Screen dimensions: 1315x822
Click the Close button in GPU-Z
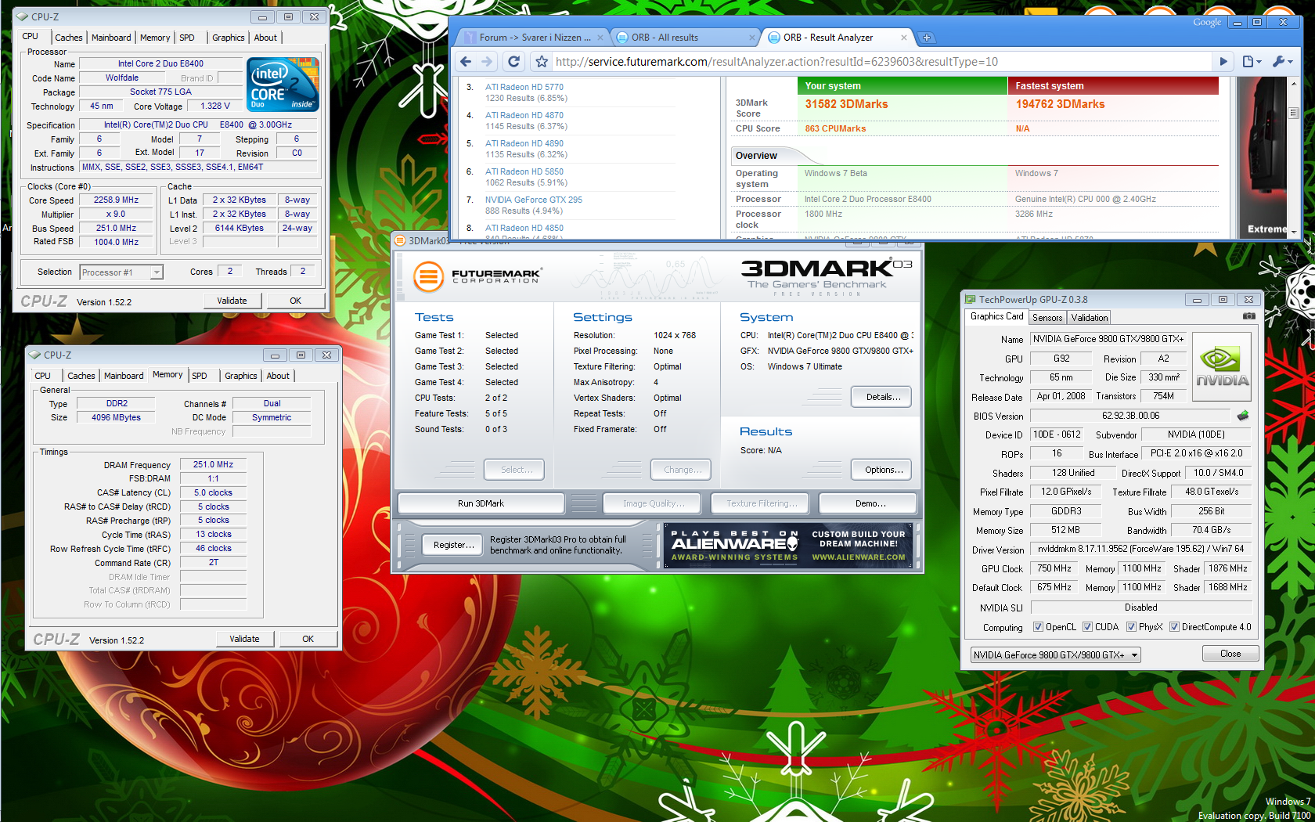(1230, 654)
